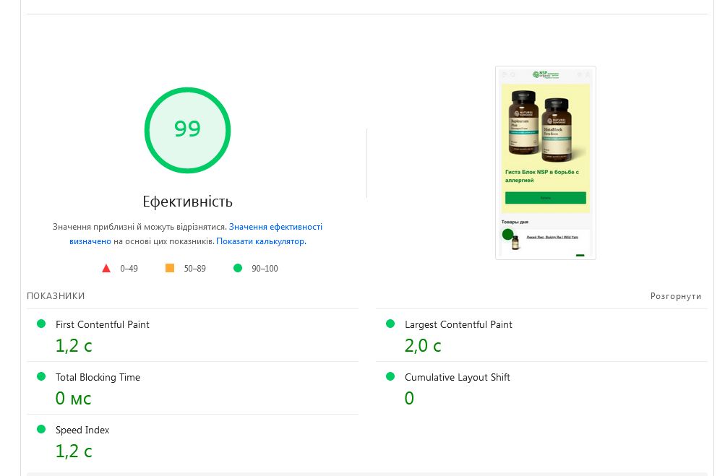
Task: Click the red triangle 0–49 legend icon
Action: (106, 269)
